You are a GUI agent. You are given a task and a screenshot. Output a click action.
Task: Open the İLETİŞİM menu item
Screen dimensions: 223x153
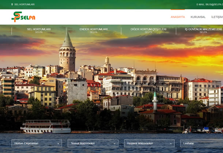[x=217, y=17]
